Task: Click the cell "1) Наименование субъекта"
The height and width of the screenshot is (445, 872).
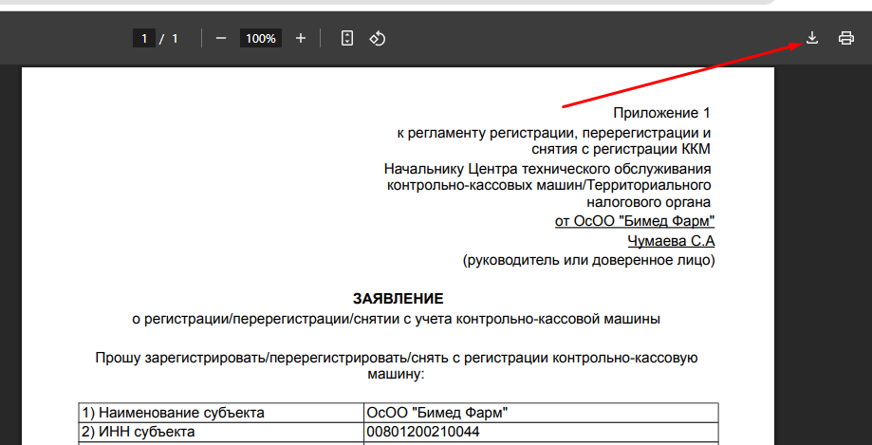Action: point(221,413)
